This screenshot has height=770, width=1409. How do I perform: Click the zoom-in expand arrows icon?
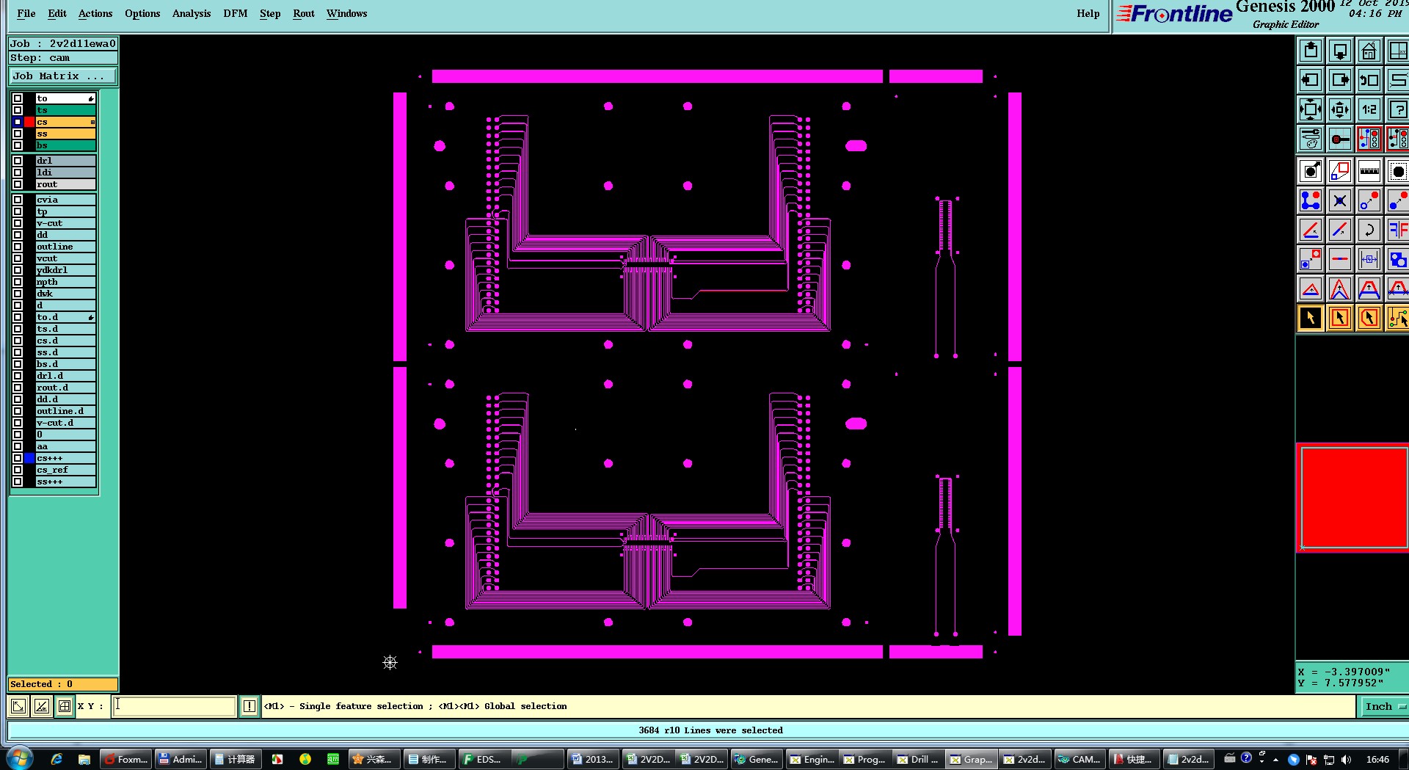click(1311, 109)
